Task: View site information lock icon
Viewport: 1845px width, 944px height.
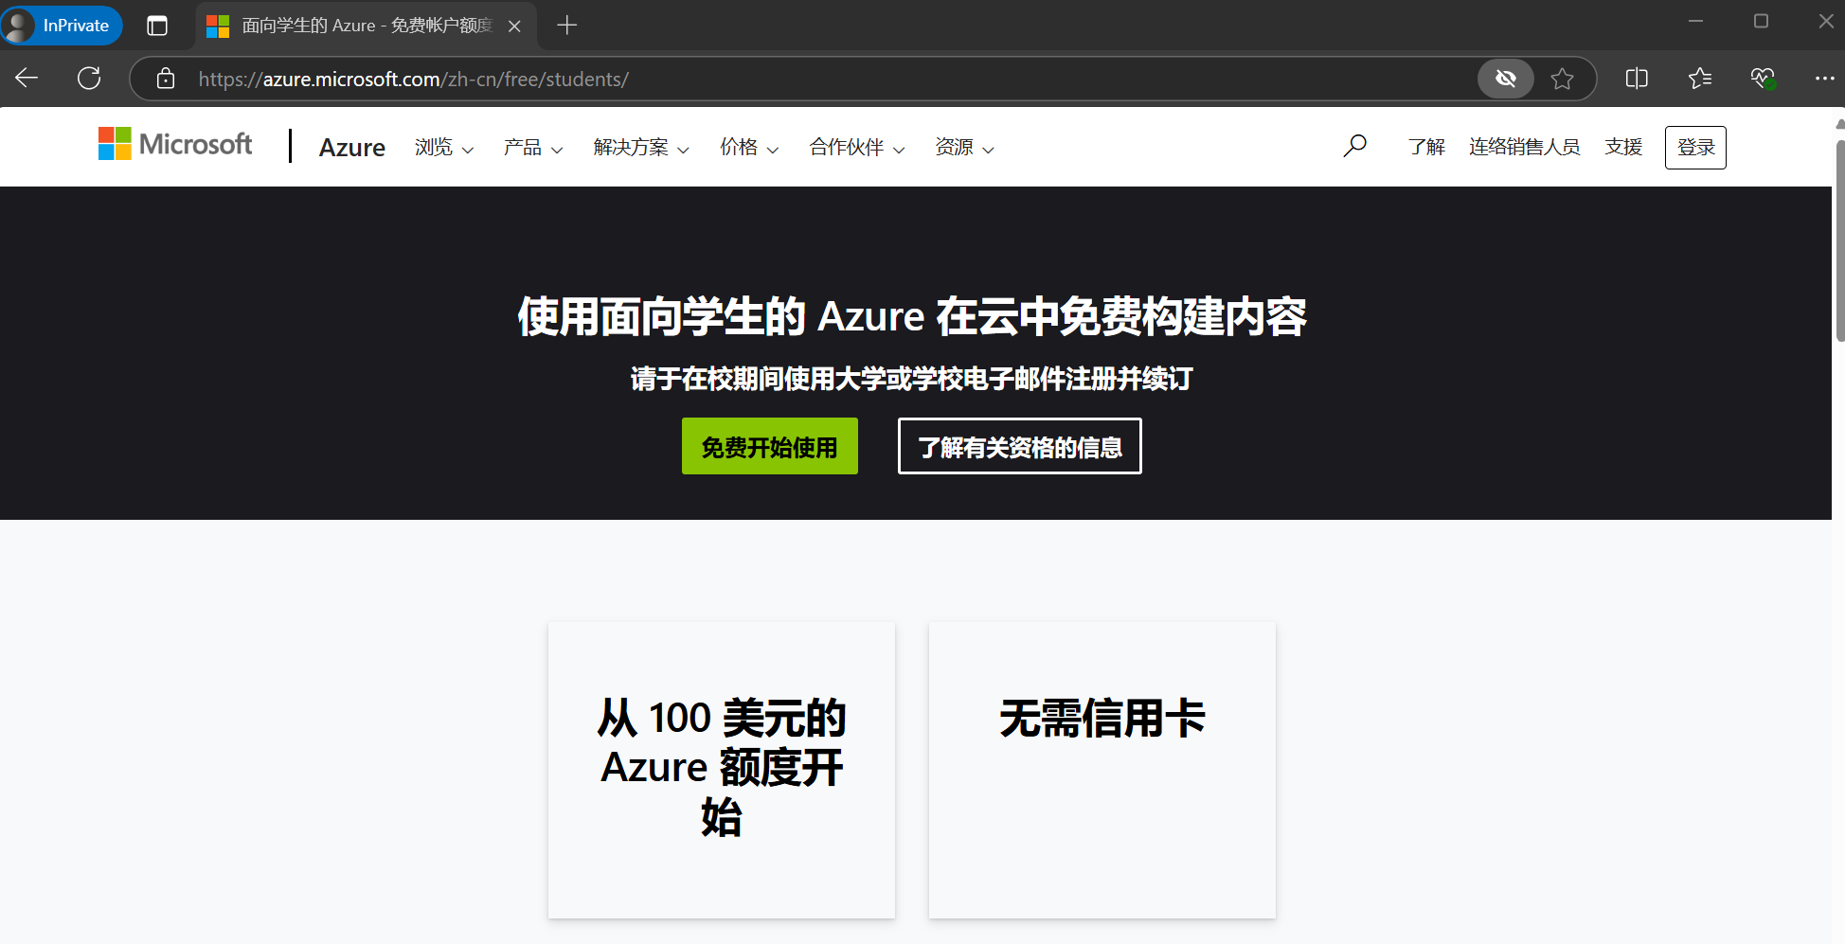Action: (166, 79)
